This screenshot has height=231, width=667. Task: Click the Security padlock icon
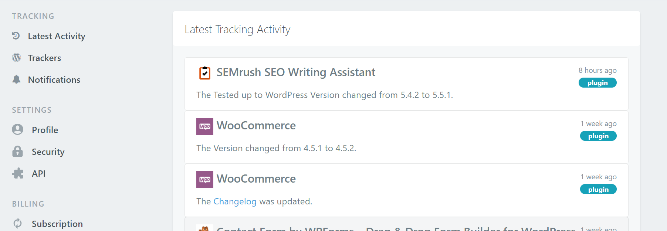tap(17, 152)
